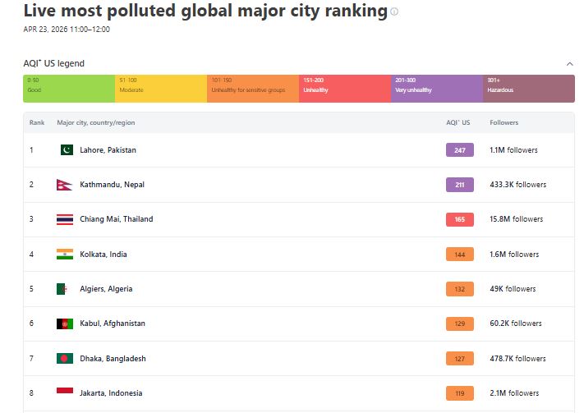The image size is (584, 413).
Task: Click the green Good legend swatch
Action: coord(69,88)
